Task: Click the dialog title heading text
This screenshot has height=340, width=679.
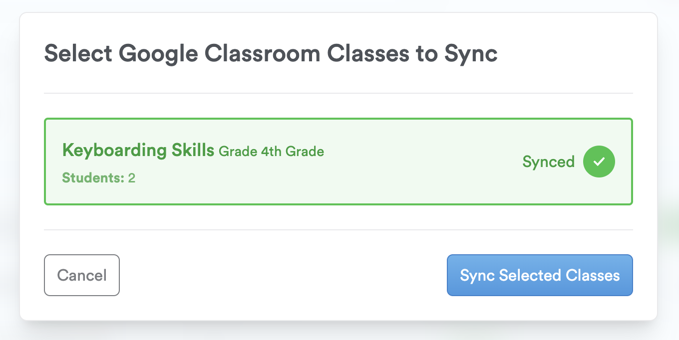Action: click(x=271, y=53)
